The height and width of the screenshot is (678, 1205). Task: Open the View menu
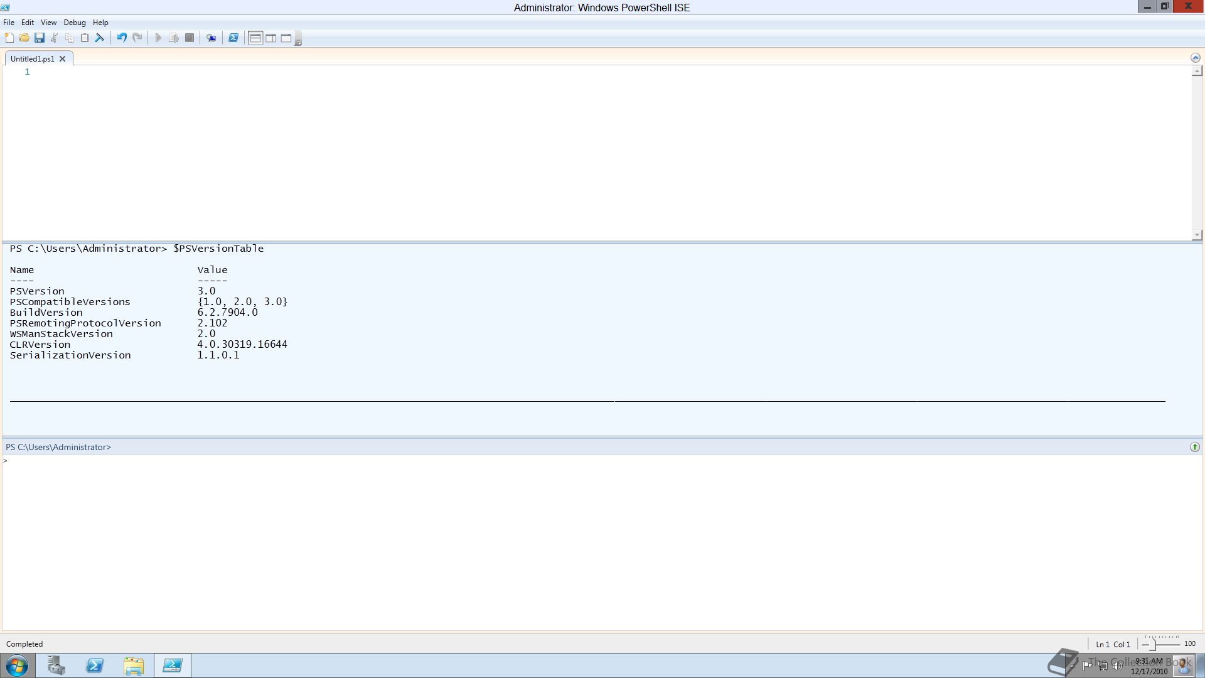pyautogui.click(x=48, y=23)
